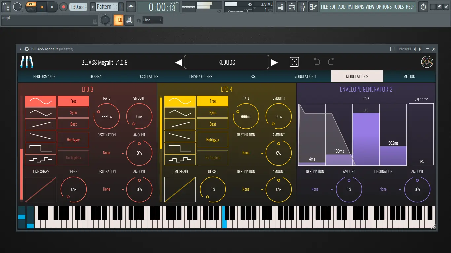451x253 pixels.
Task: Choose the ramp-up saw waveform for LFO 4
Action: (x=180, y=124)
